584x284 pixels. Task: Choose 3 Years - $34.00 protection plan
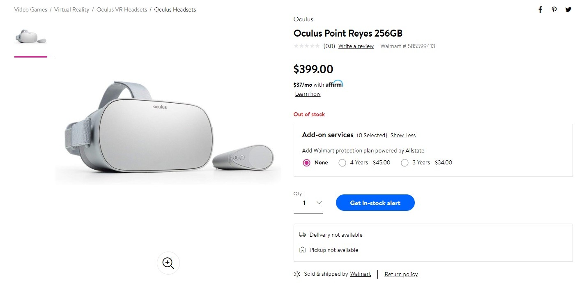[405, 163]
